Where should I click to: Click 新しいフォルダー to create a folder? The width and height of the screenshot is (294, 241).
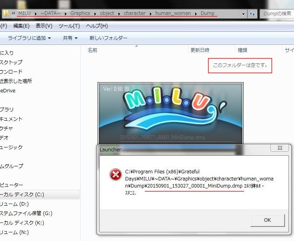pyautogui.click(x=108, y=38)
